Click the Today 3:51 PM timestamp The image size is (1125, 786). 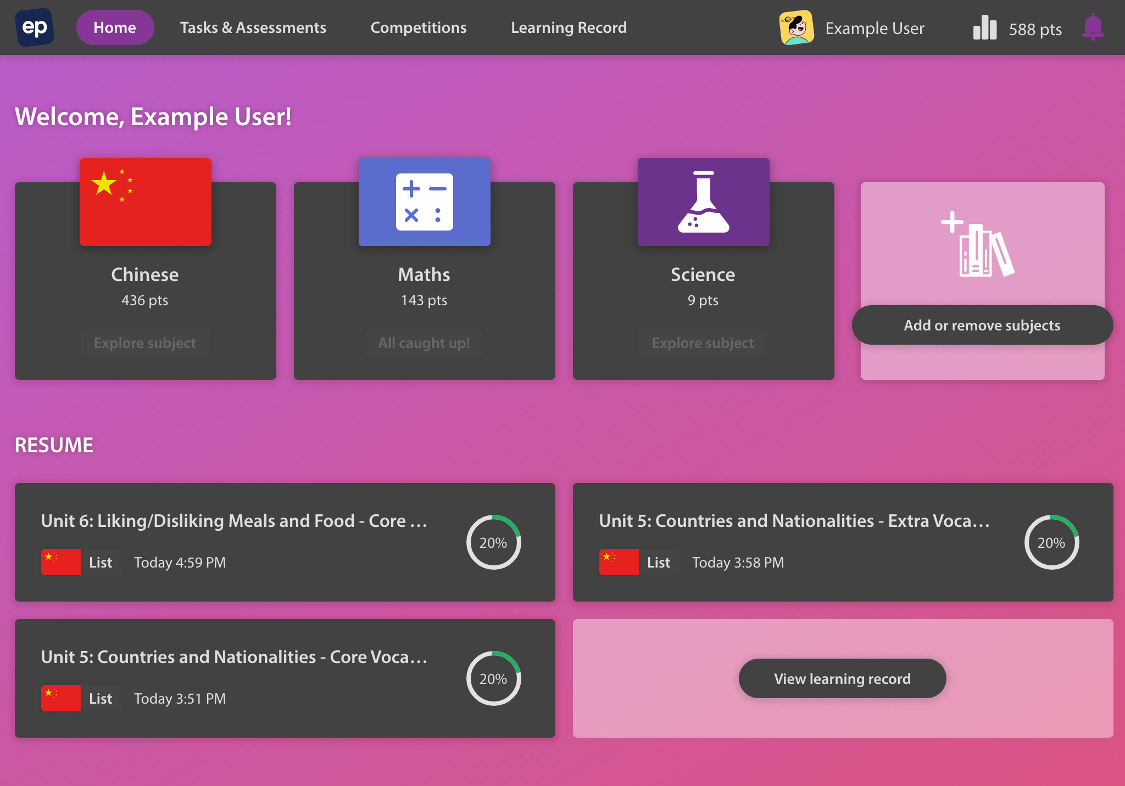(x=180, y=699)
